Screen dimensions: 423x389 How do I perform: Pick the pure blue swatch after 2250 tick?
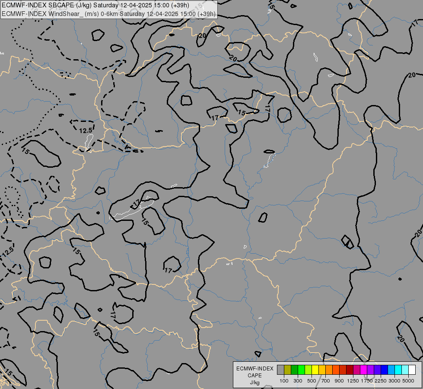click(384, 370)
